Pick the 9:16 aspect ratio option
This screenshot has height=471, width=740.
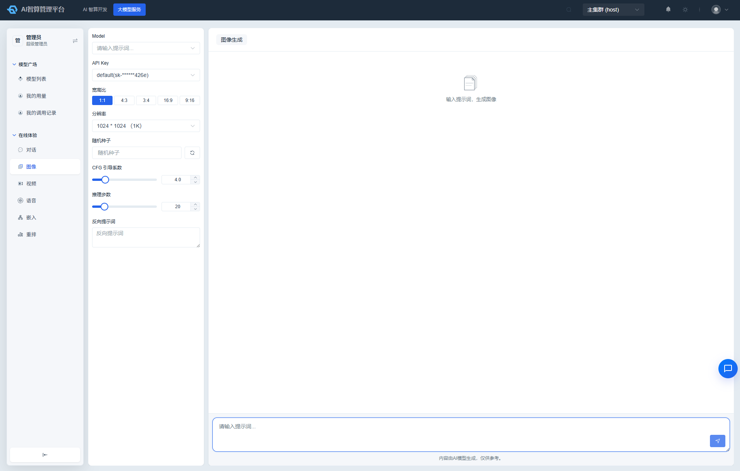pyautogui.click(x=190, y=100)
